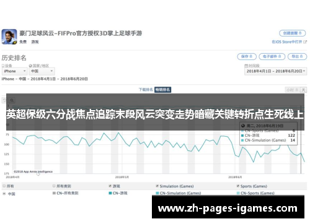This screenshot has width=310, height=224.
Task: Click the CN-游戏 122 tooltip row
Action: [x=268, y=136]
